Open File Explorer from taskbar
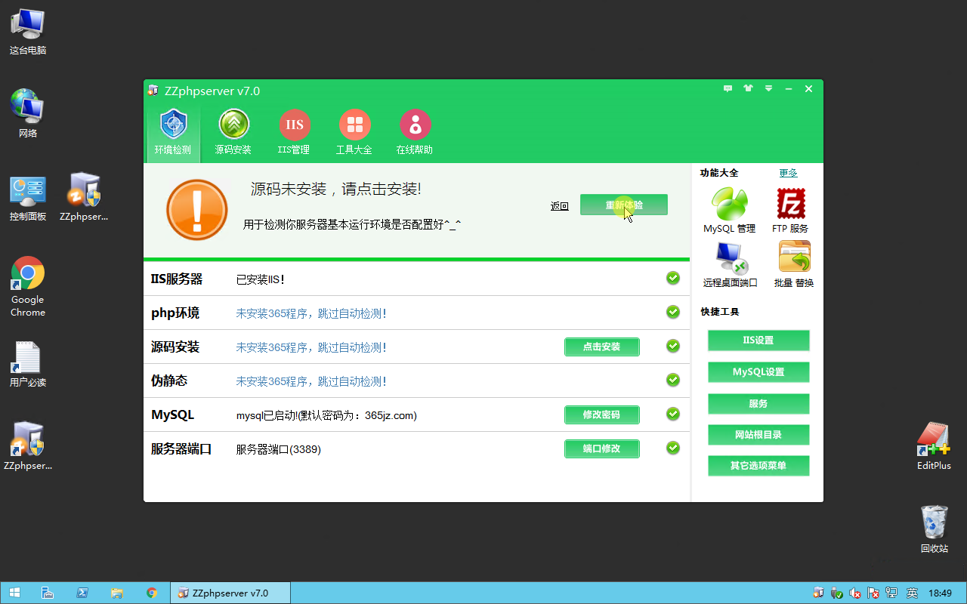The image size is (967, 604). [117, 593]
